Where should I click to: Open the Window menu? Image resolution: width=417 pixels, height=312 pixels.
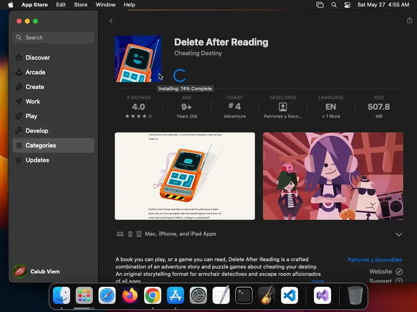coord(105,4)
